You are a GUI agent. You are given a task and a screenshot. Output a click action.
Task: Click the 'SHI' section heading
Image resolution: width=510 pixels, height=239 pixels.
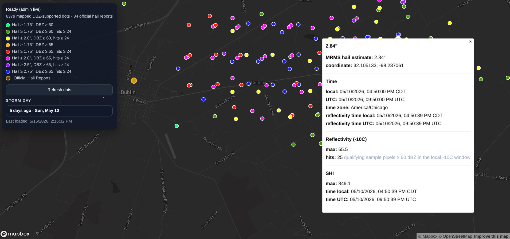tap(329, 173)
